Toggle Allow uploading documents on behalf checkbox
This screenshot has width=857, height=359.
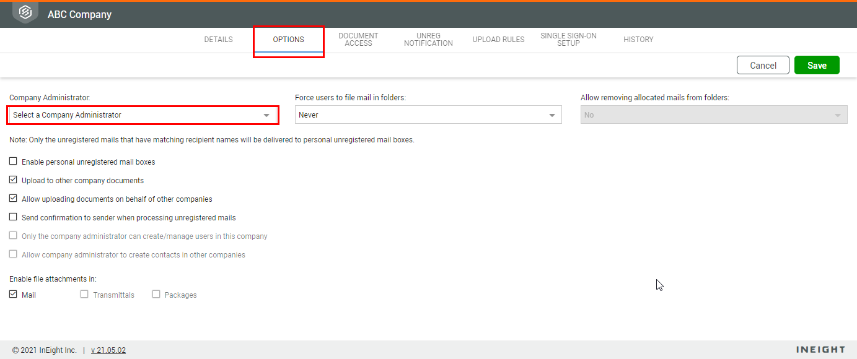click(x=13, y=199)
